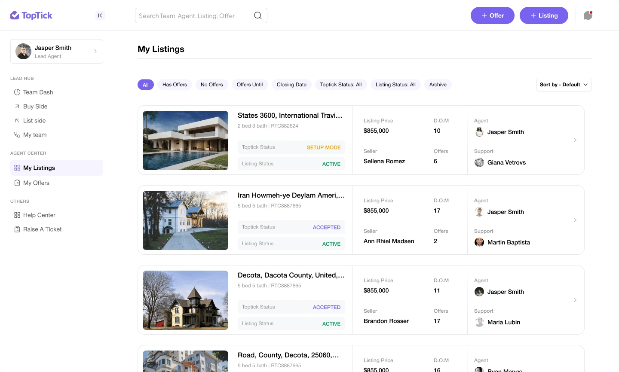619x372 pixels.
Task: Click the agent avatar on States 3600 listing
Action: click(x=479, y=132)
